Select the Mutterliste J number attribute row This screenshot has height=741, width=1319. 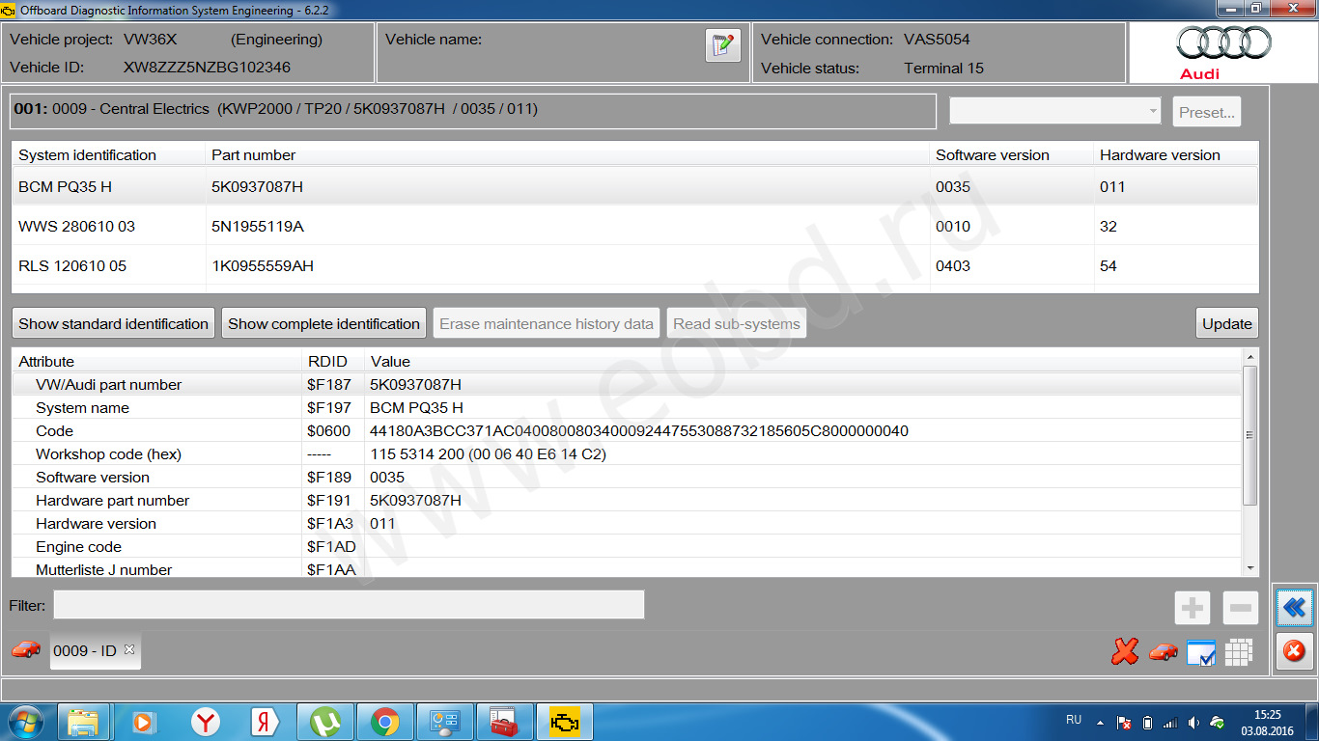pyautogui.click(x=627, y=568)
